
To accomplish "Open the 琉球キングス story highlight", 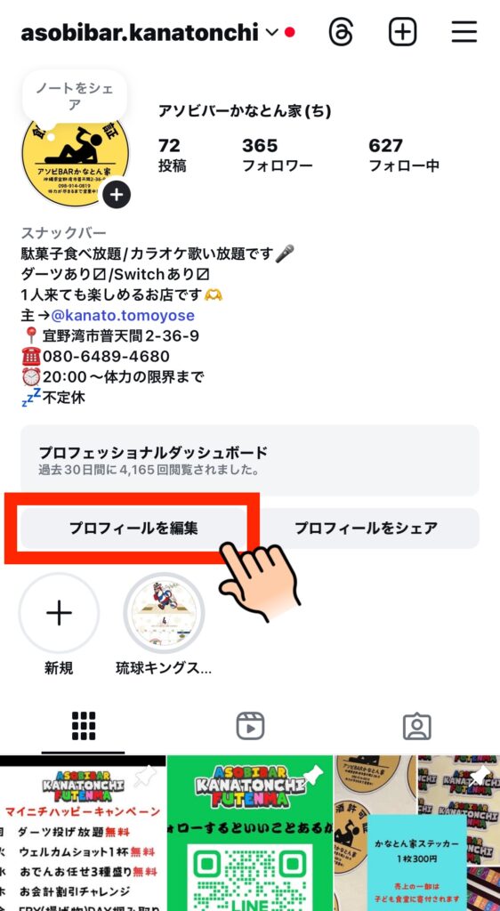I will 165,614.
